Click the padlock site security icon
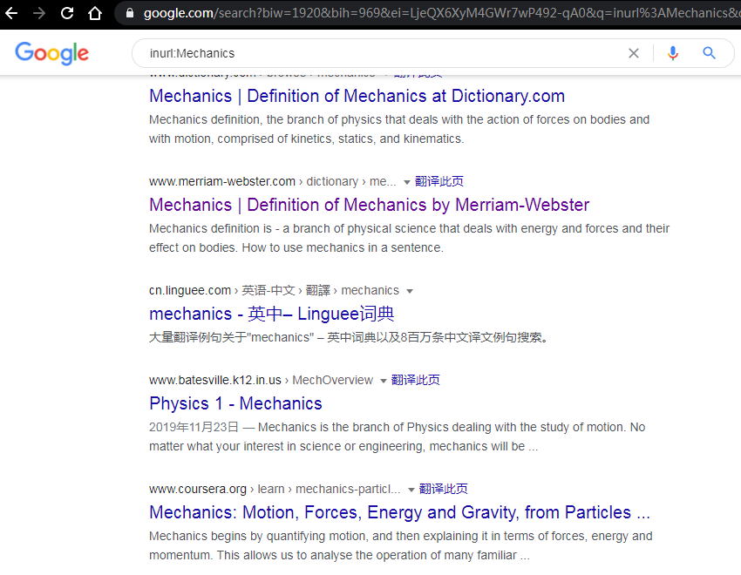Viewport: 741px width, 575px height. (129, 13)
